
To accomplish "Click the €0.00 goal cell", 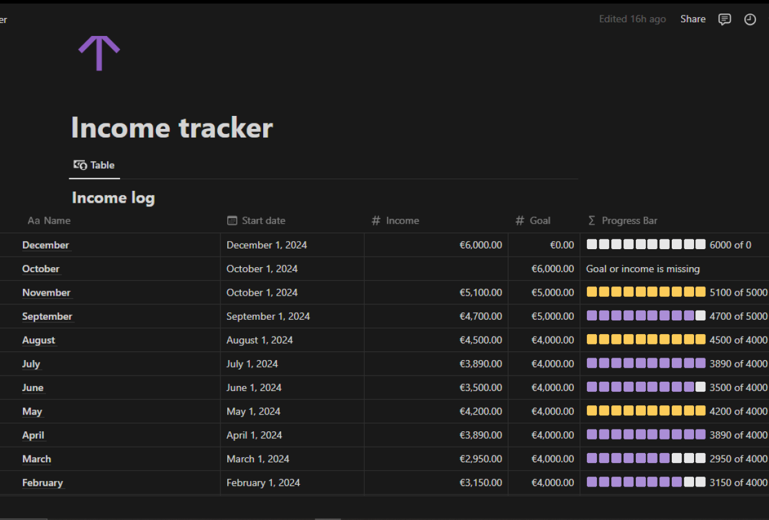I will (x=544, y=245).
